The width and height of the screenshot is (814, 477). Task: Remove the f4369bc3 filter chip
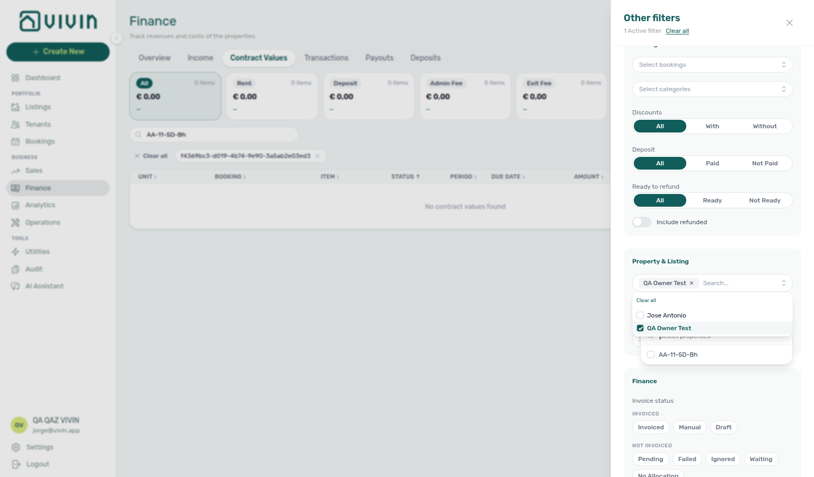click(317, 156)
